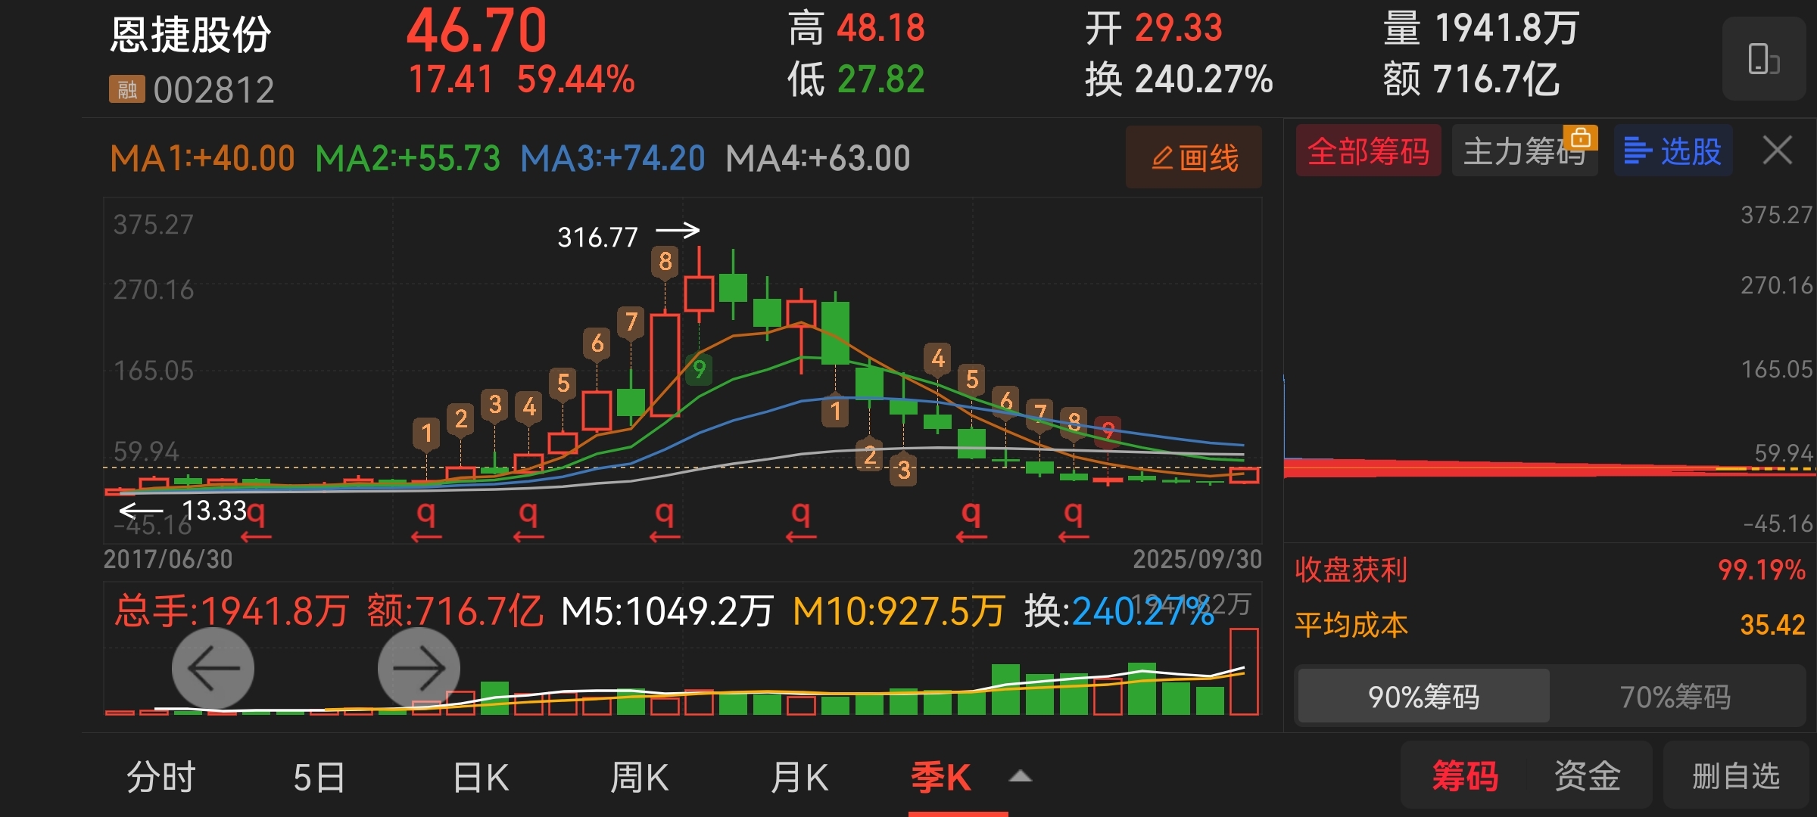Viewport: 1817px width, 817px height.
Task: Open the 画线 drawing tool
Action: click(1194, 157)
